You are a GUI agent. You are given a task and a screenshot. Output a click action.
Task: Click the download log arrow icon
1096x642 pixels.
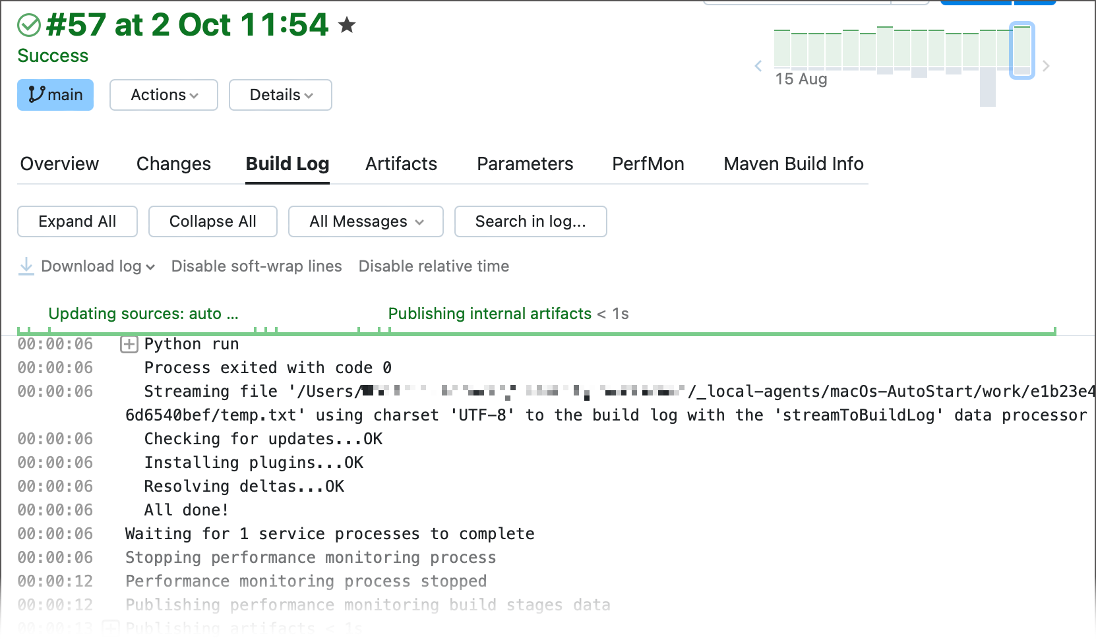coord(26,266)
